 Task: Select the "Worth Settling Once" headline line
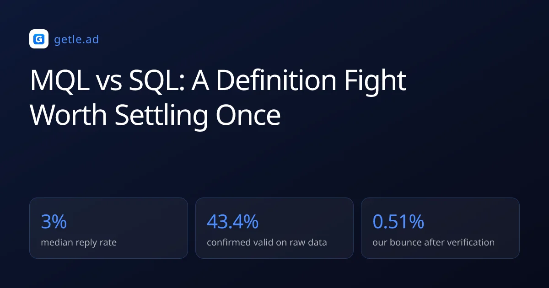(155, 115)
